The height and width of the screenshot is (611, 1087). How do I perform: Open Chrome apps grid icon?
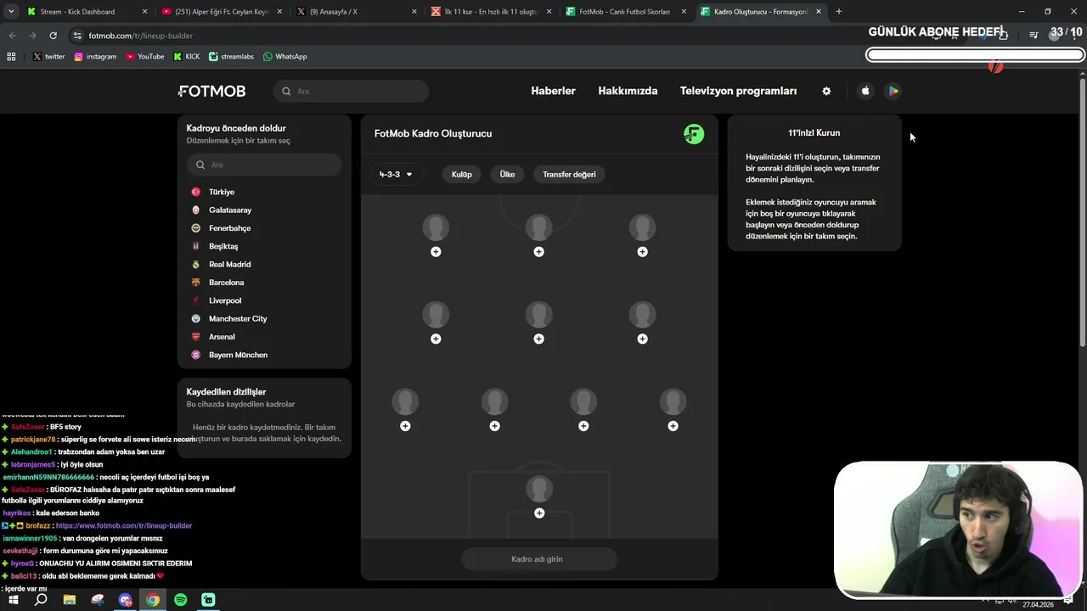click(x=11, y=56)
